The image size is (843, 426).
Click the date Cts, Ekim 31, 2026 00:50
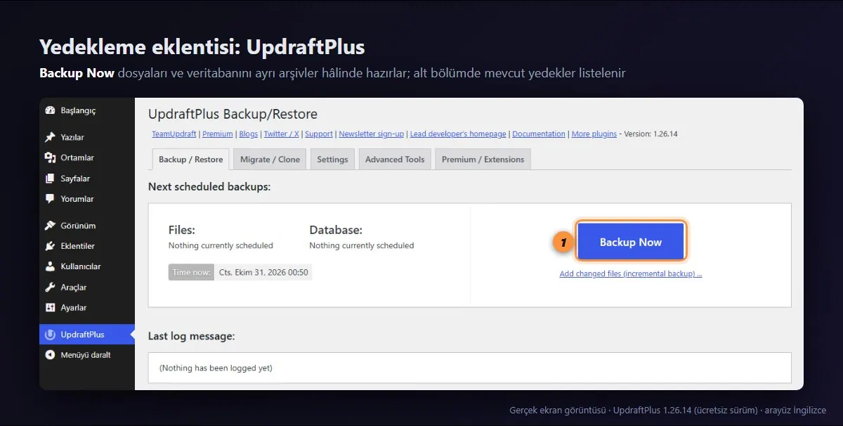[263, 272]
